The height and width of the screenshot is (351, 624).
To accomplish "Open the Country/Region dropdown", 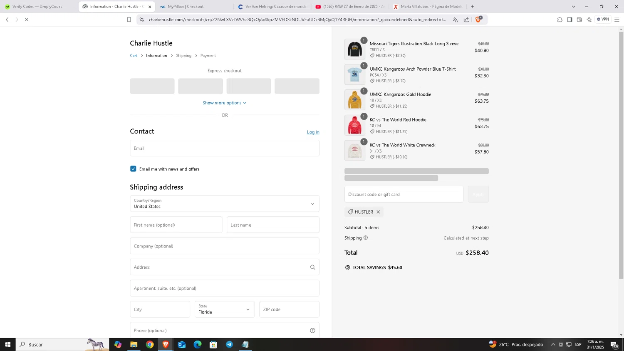I will pyautogui.click(x=225, y=204).
